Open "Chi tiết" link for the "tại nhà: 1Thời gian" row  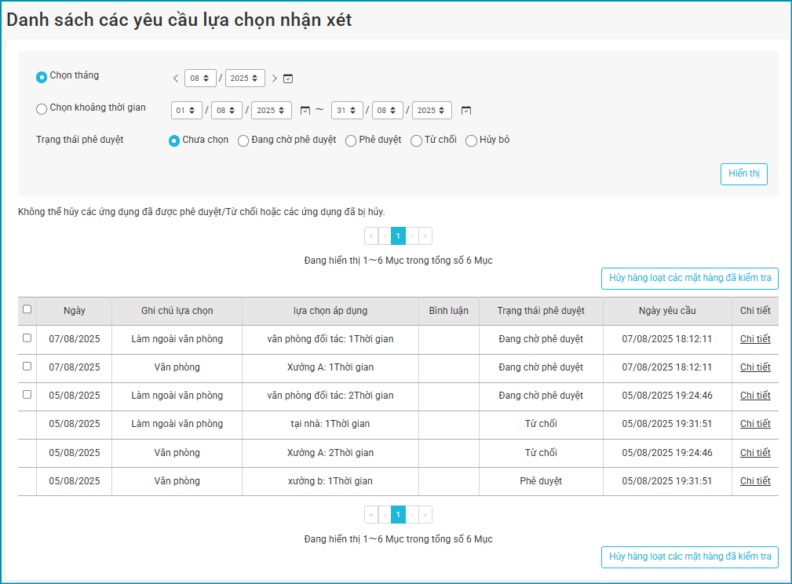pyautogui.click(x=755, y=424)
